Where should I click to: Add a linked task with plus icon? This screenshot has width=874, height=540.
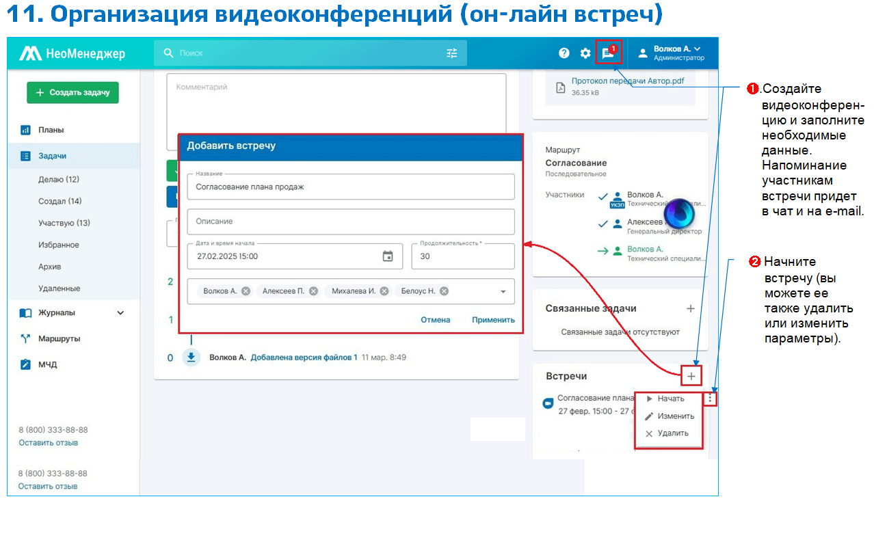coord(691,309)
